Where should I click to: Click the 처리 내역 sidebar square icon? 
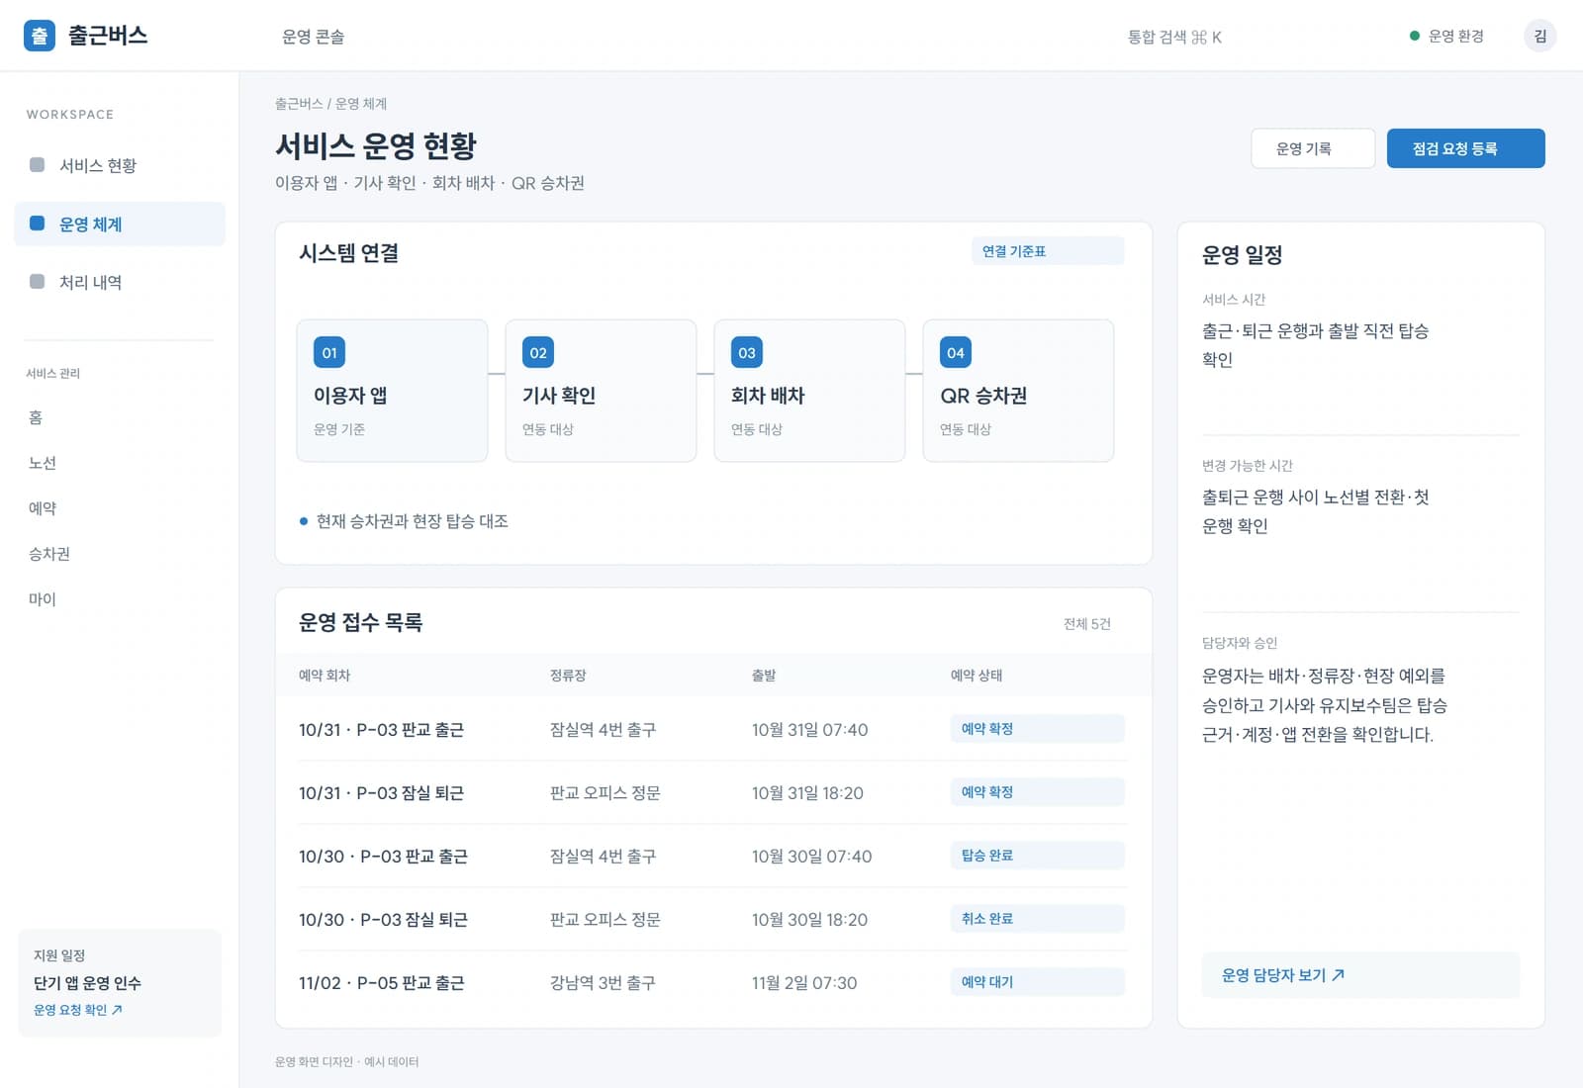[38, 282]
